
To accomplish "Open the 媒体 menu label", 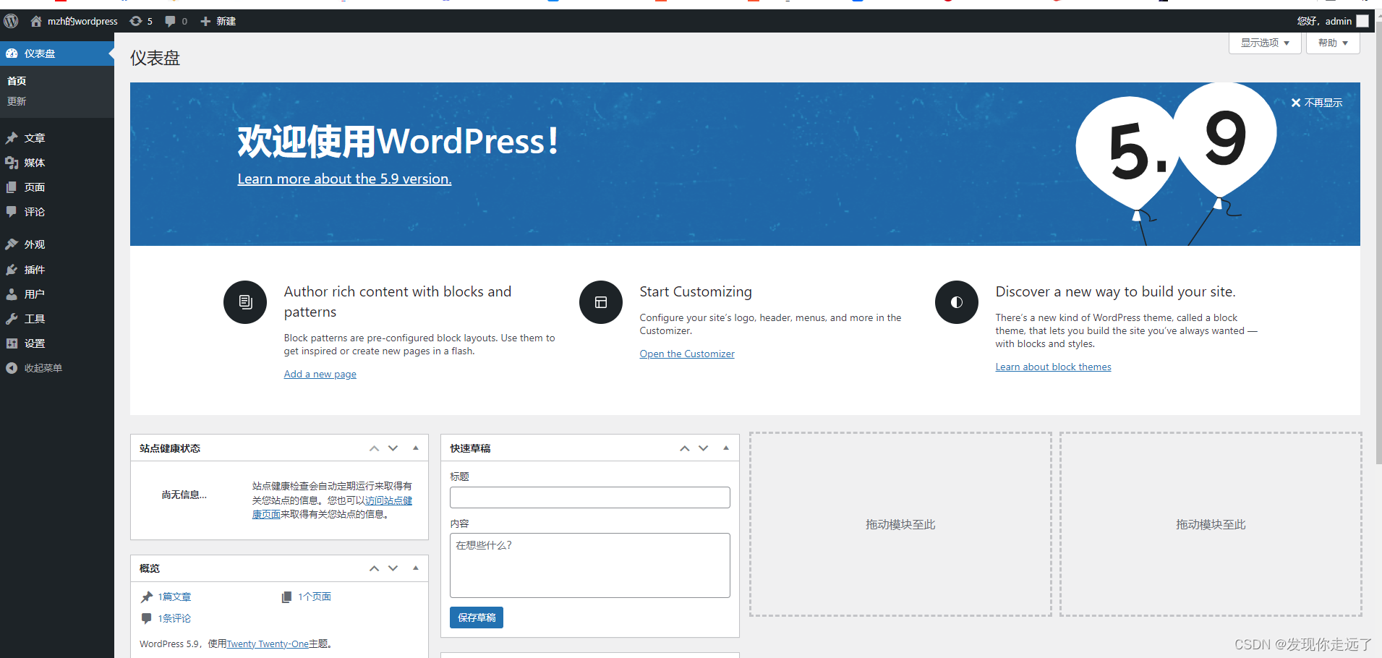I will click(35, 163).
